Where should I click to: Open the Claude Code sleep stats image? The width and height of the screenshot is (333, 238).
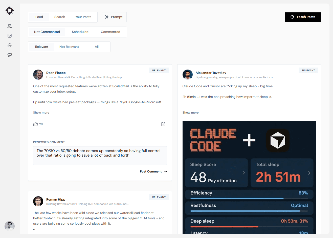249,177
